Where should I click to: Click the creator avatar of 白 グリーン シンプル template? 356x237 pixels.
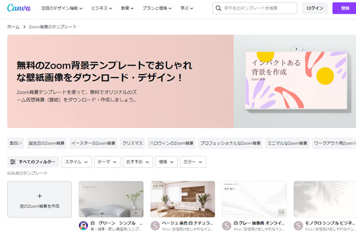click(x=83, y=225)
